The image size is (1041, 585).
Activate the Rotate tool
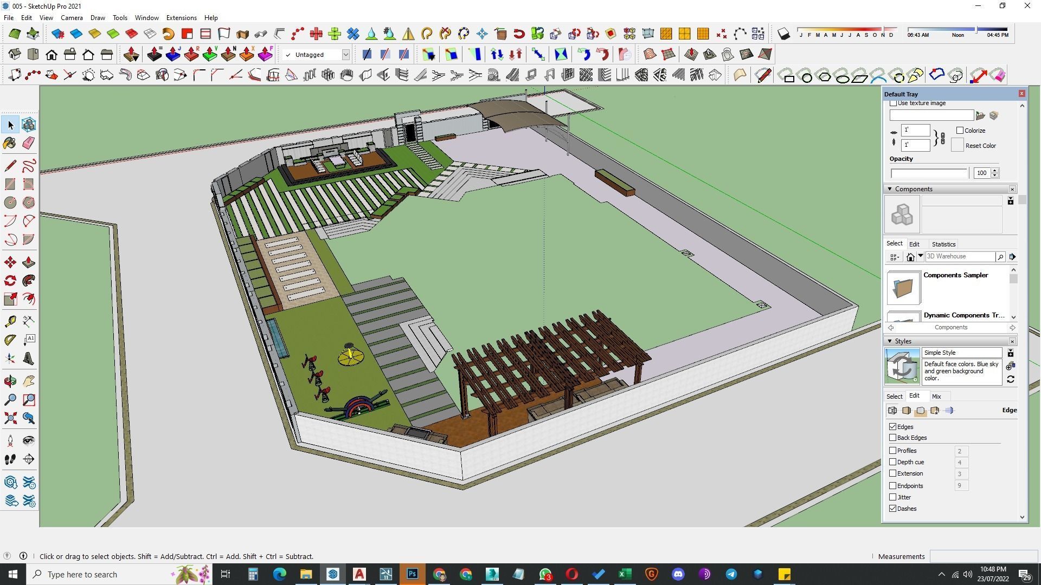10,281
